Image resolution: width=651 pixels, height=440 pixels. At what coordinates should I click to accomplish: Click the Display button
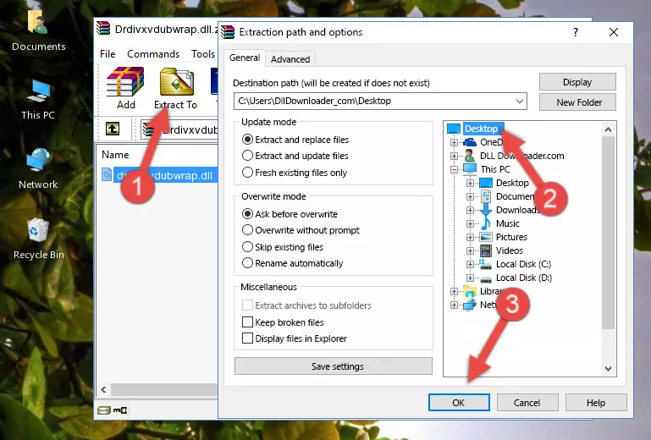(577, 82)
